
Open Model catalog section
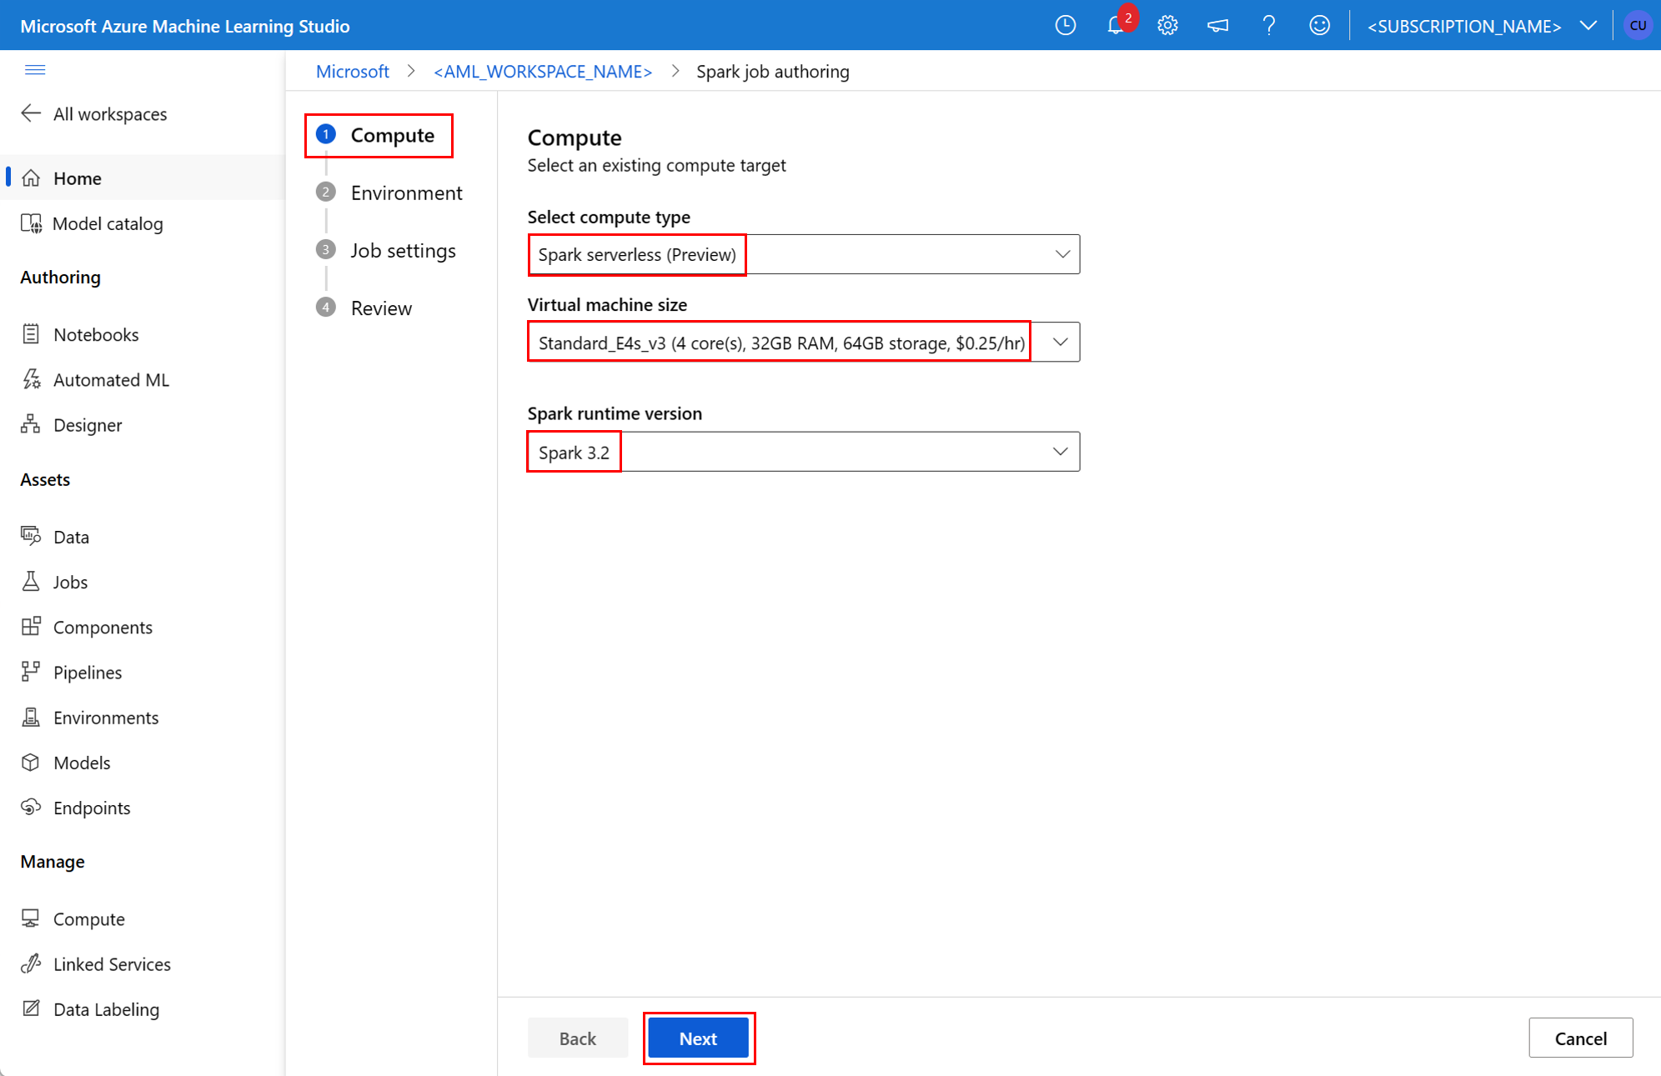[107, 223]
